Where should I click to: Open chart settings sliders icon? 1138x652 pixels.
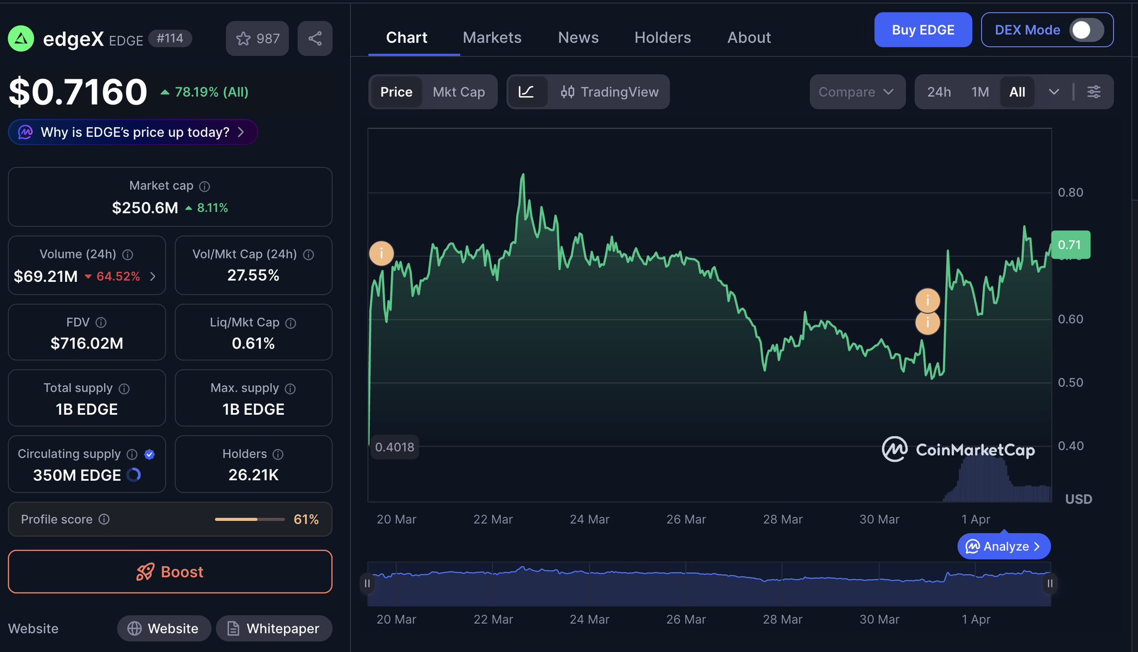click(x=1094, y=92)
